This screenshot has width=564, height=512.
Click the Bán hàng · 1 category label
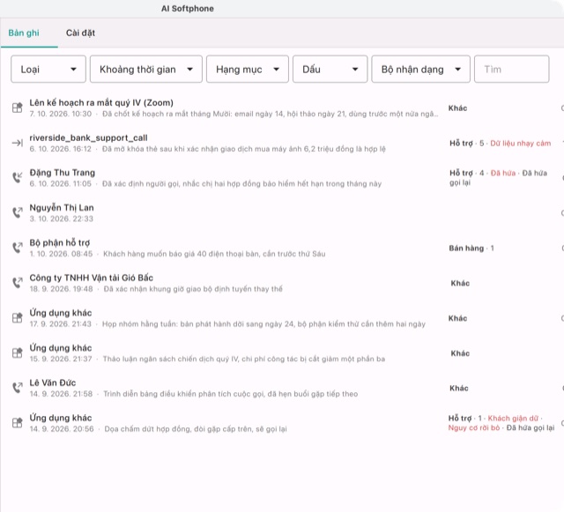[471, 248]
